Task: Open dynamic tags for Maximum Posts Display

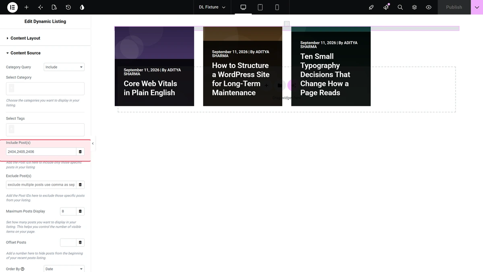Action: (80, 211)
